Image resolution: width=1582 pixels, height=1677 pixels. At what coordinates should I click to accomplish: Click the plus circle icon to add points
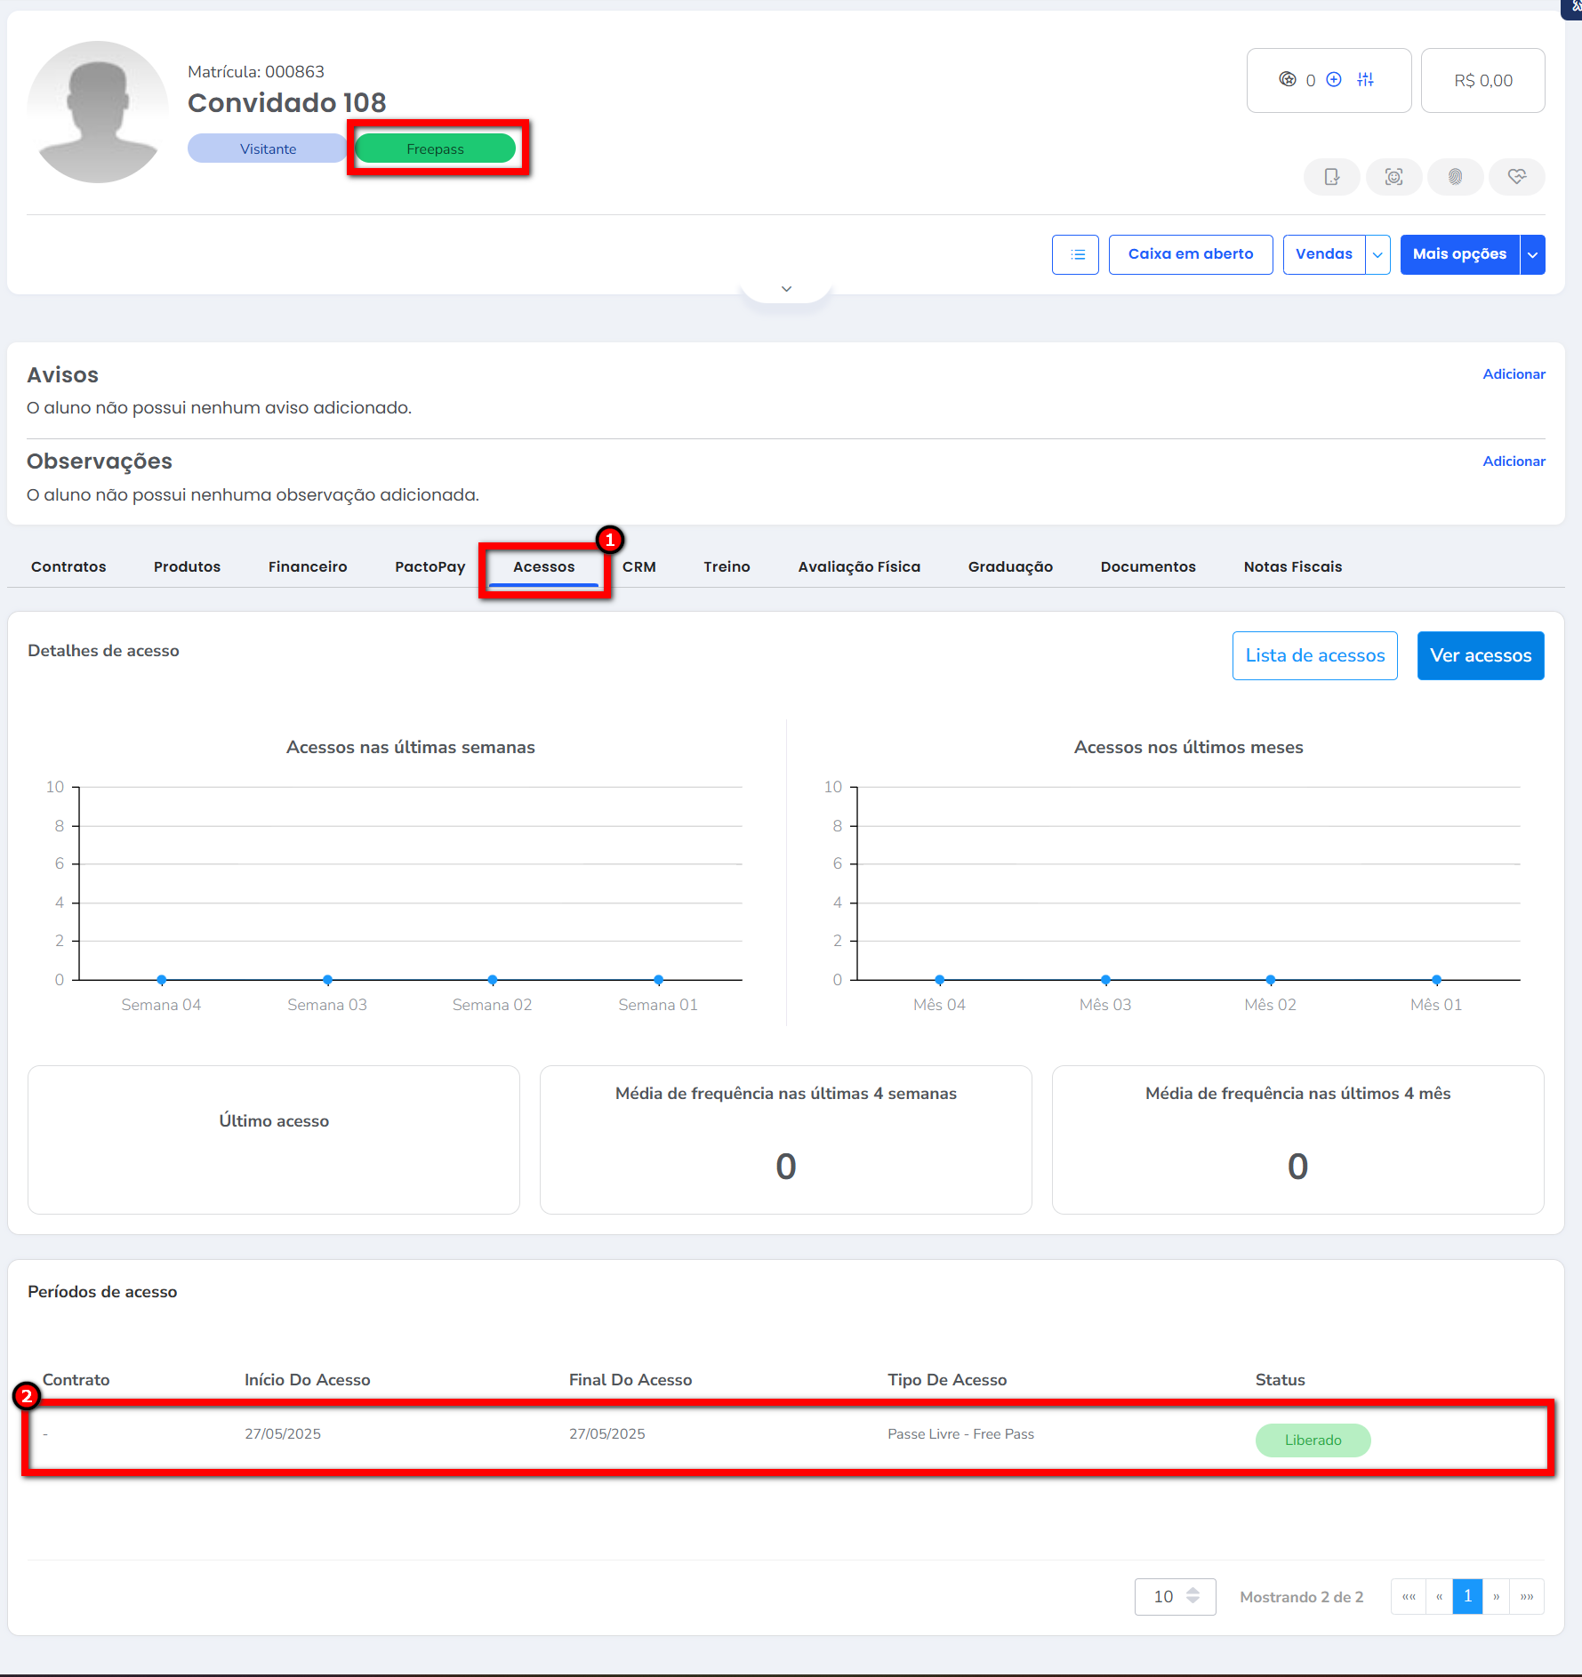pos(1334,80)
